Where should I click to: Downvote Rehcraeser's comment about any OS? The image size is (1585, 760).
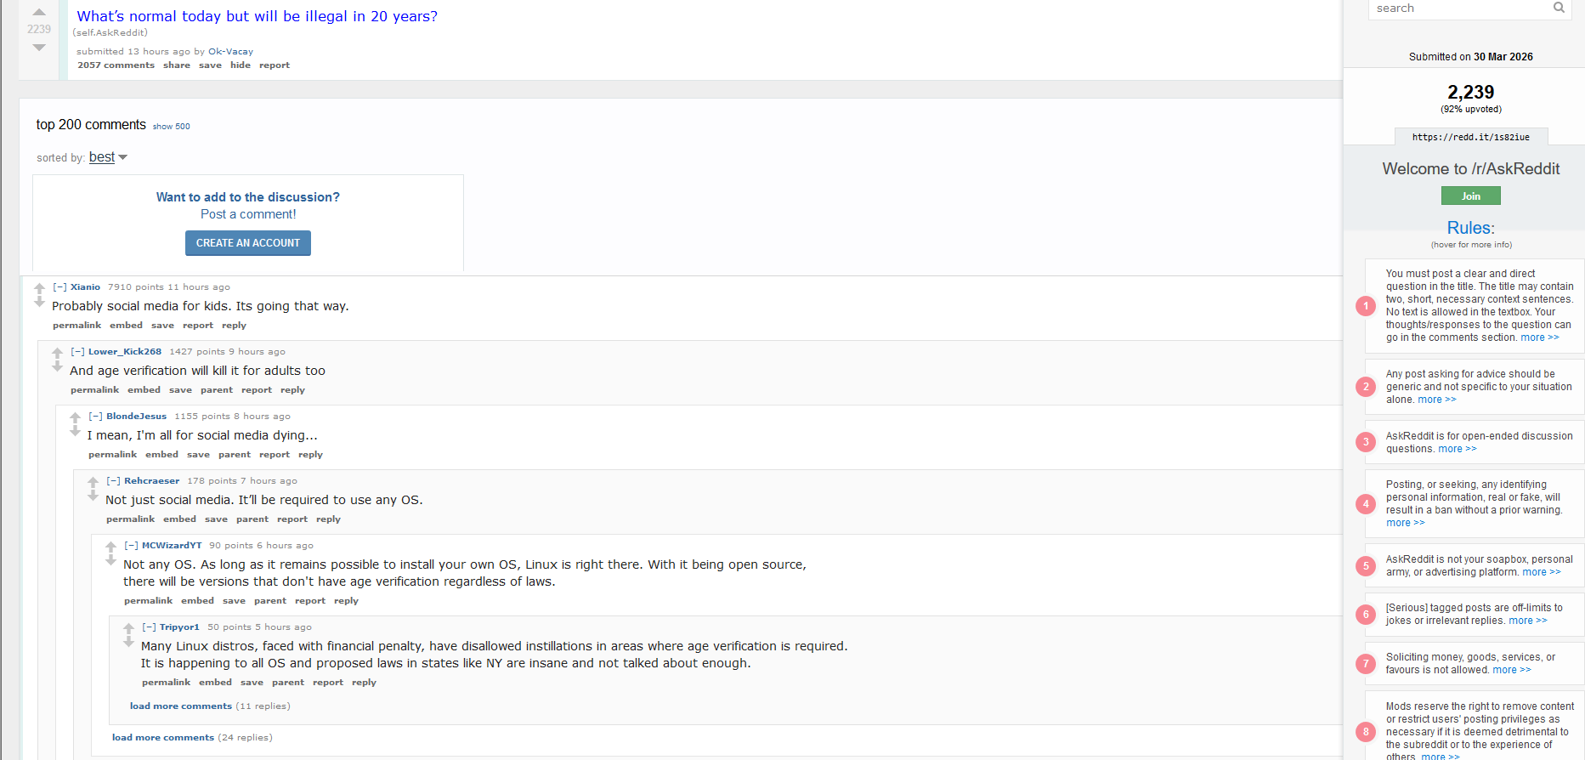[93, 496]
